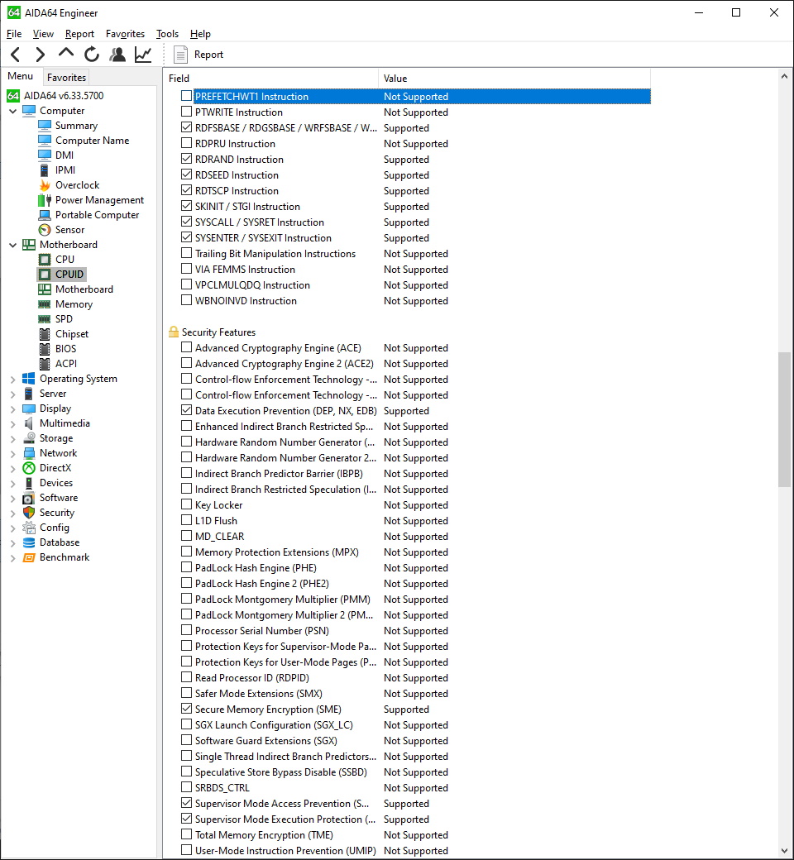Screen dimensions: 794x860
Task: Expand the Display node
Action: click(12, 408)
